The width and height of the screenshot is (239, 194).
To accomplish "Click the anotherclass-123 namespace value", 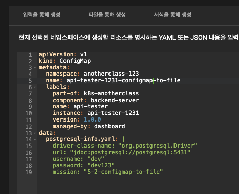I will (111, 74).
